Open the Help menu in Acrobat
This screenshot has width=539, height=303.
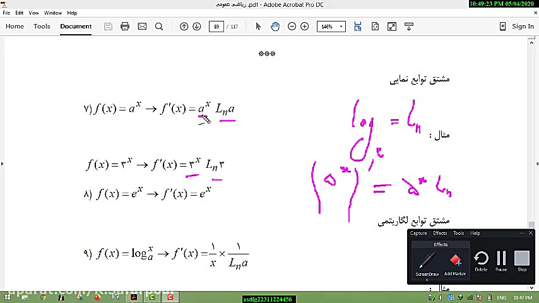(72, 13)
